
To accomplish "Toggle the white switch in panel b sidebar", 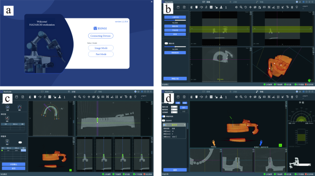I will 166,43.
